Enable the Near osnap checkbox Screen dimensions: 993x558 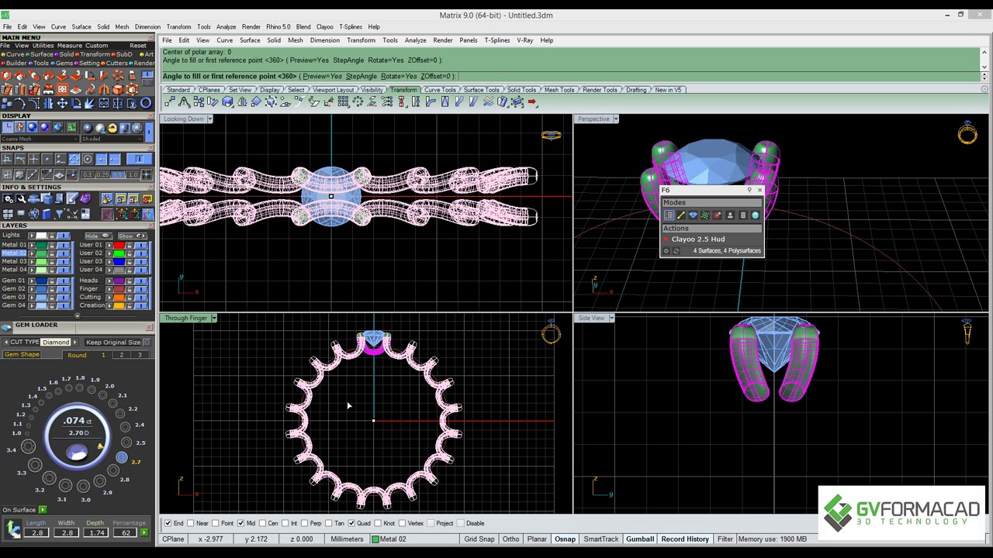[191, 523]
